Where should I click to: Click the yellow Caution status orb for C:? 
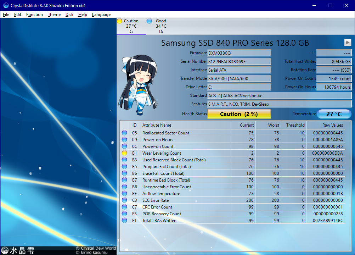(119, 21)
